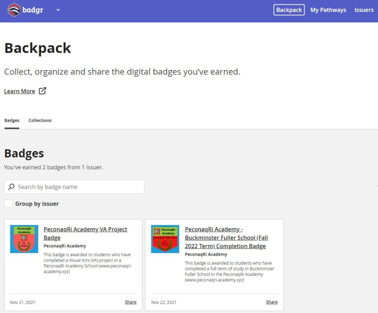The height and width of the screenshot is (313, 378).
Task: Click the Badgr badger logo icon
Action: pos(14,10)
